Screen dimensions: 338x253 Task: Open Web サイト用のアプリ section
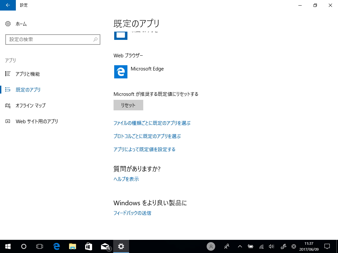pyautogui.click(x=37, y=122)
